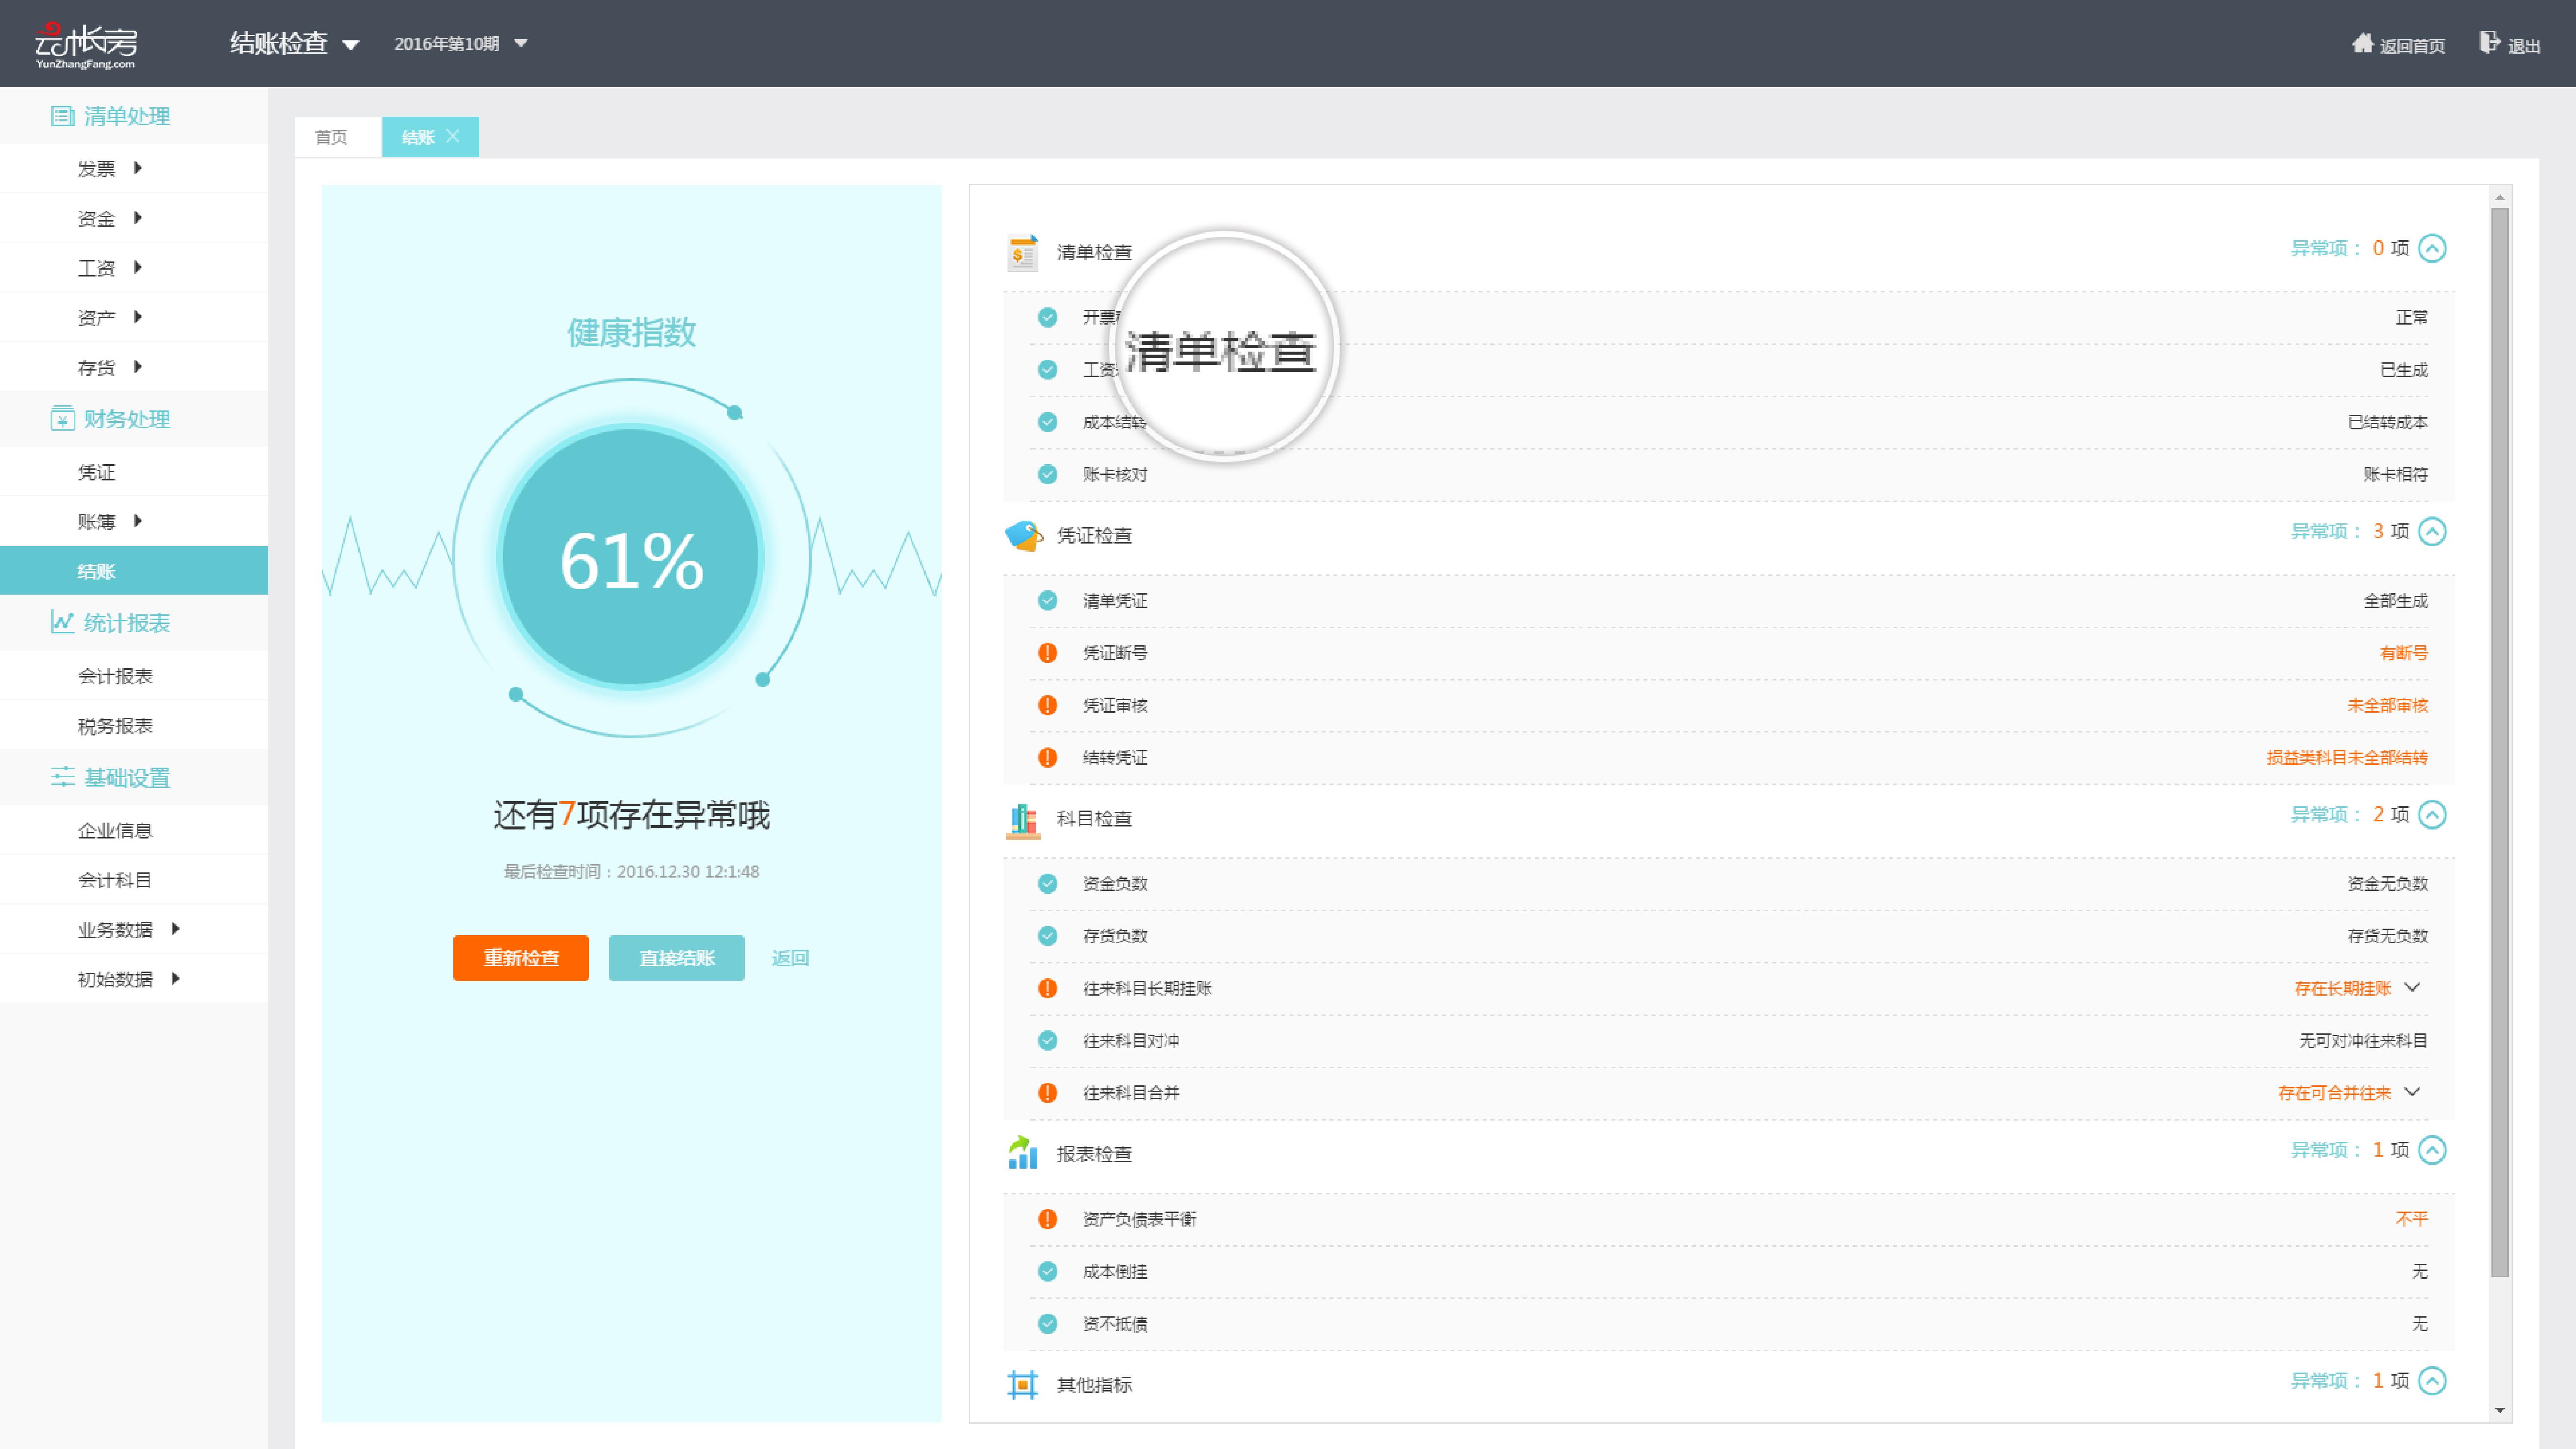This screenshot has height=1449, width=2576.
Task: Click the 凭证检查 tag icon
Action: pos(1023,535)
